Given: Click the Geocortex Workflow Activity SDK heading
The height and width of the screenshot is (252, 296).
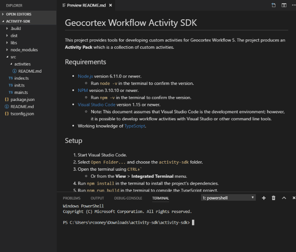Looking at the screenshot, I should click(x=131, y=23).
